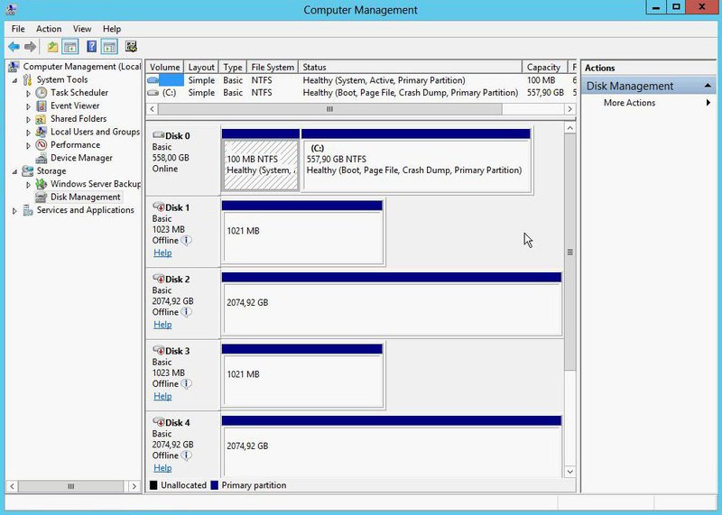Screen dimensions: 722x515
Task: Click the Up one level folder icon
Action: click(52, 47)
